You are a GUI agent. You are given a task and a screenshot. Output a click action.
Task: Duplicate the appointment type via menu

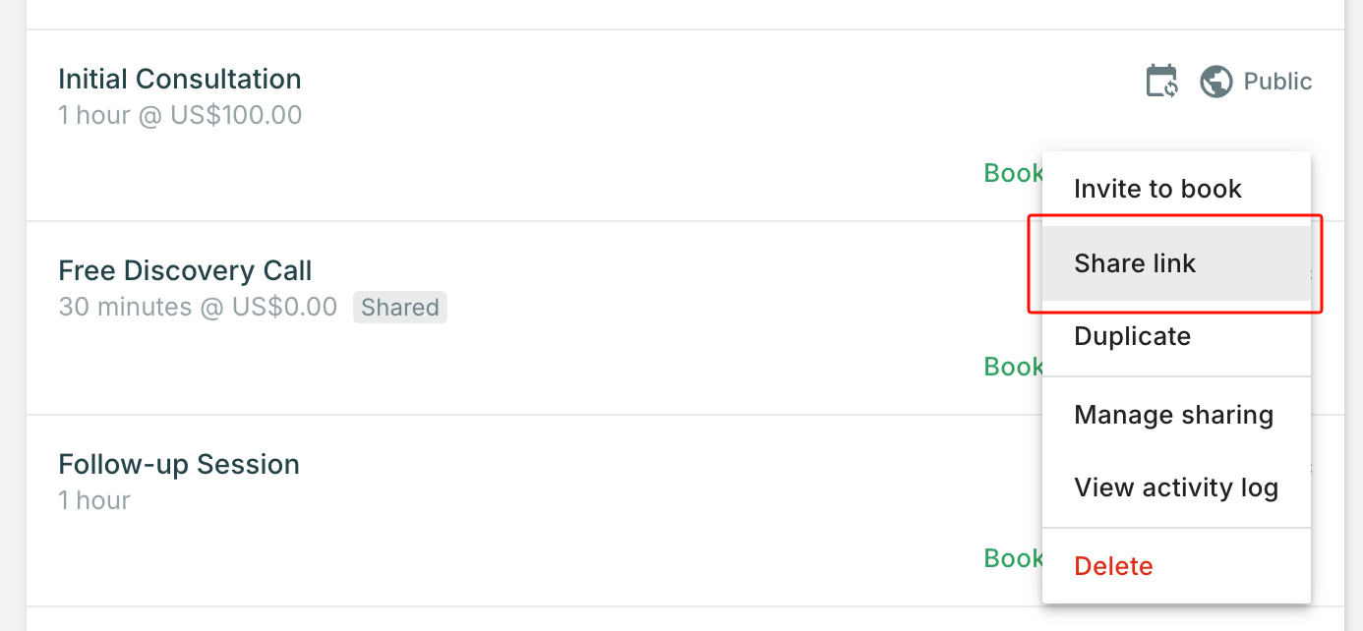point(1132,336)
